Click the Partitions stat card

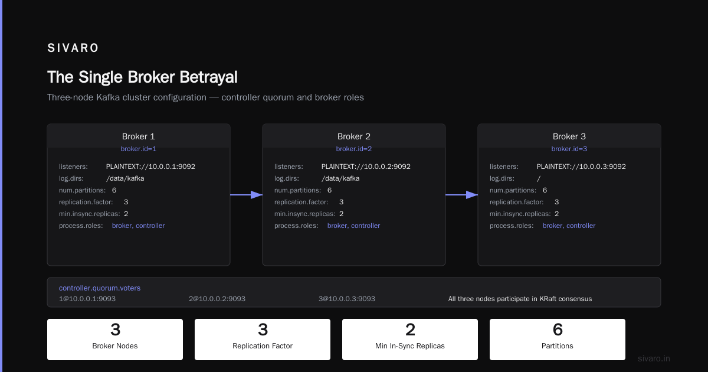point(558,340)
